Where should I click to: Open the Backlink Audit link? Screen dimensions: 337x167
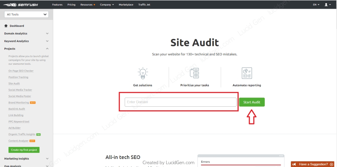[17, 109]
